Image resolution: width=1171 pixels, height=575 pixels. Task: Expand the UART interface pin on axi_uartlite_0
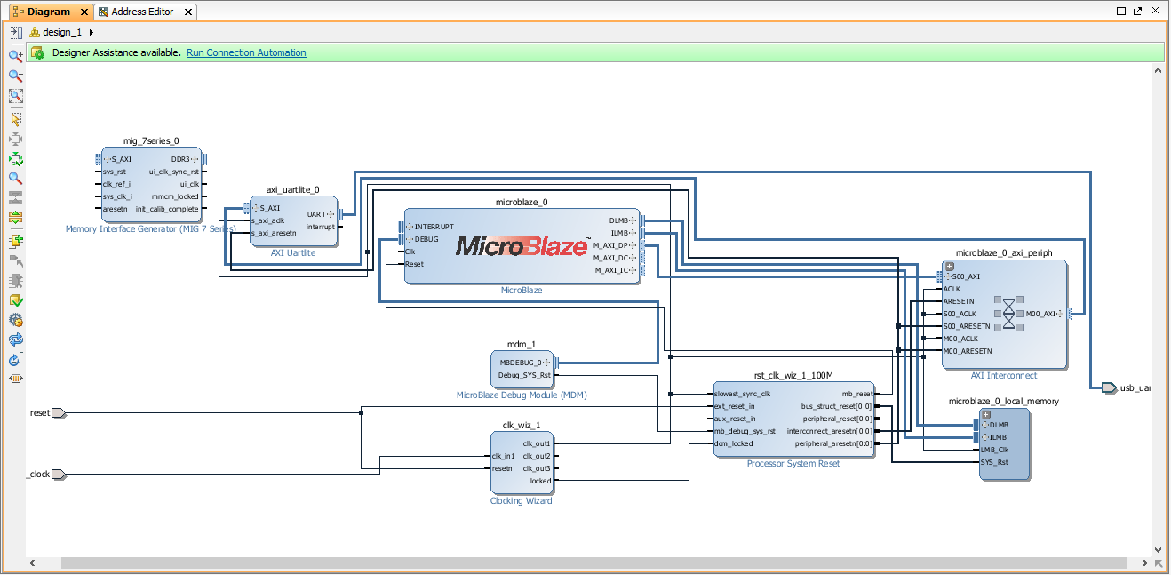[x=331, y=214]
